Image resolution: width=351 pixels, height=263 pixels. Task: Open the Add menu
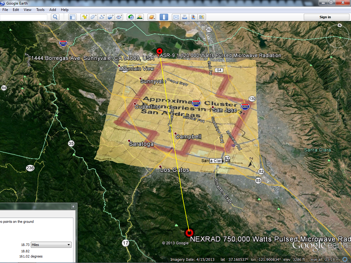click(53, 10)
